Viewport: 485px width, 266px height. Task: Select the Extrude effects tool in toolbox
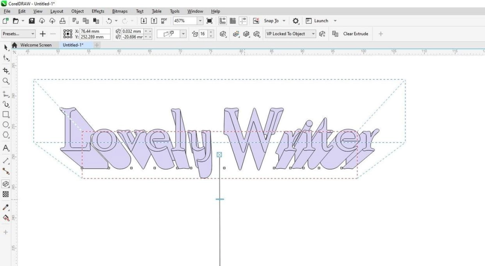click(5, 184)
